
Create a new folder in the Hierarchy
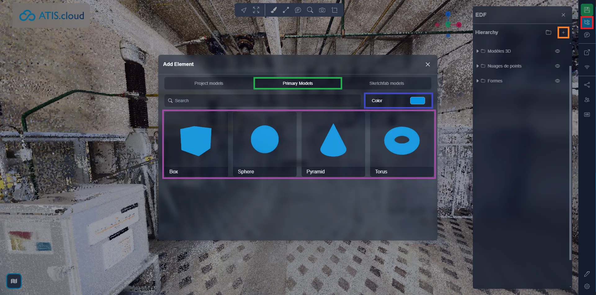pyautogui.click(x=549, y=32)
